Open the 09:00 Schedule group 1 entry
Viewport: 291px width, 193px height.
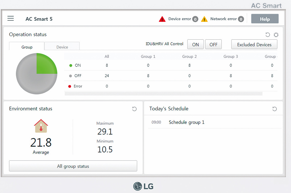click(x=186, y=122)
